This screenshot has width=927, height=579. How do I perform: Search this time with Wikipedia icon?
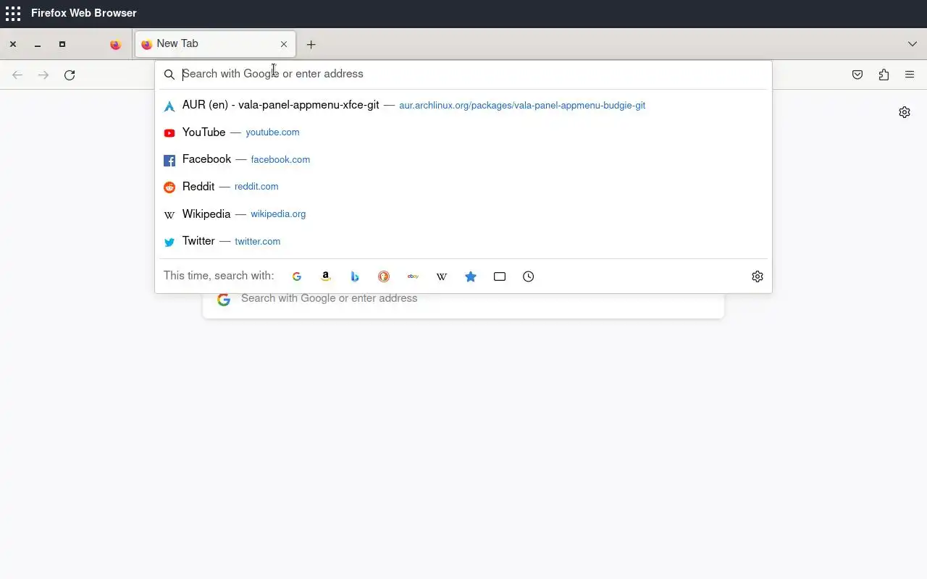442,276
